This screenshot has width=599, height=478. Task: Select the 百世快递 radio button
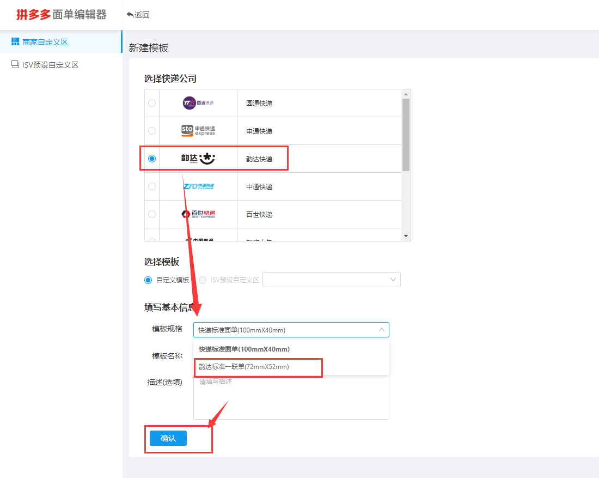tap(152, 214)
